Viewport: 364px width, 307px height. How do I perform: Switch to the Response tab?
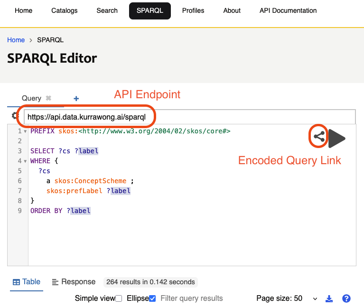pyautogui.click(x=74, y=282)
